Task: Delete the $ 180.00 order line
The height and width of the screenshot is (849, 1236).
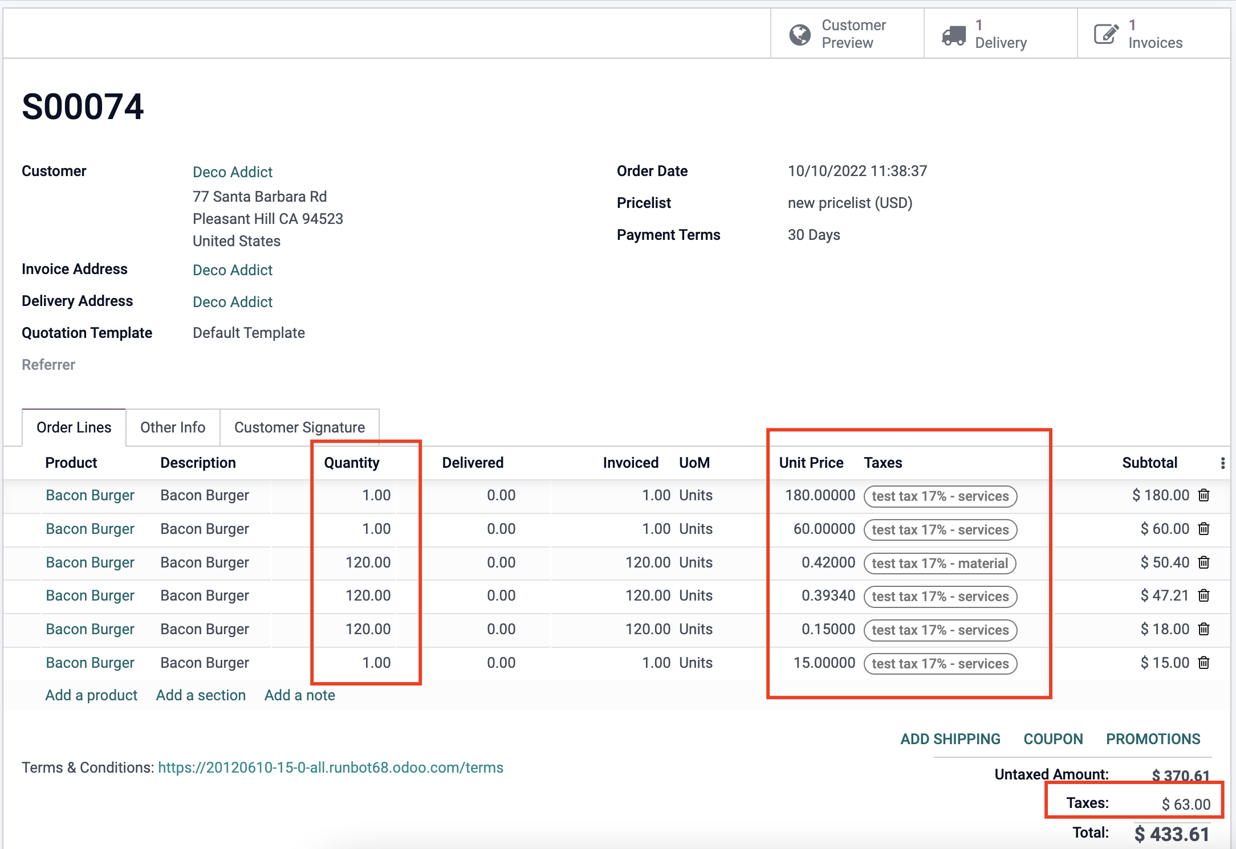Action: point(1204,495)
